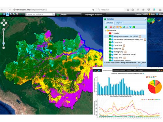
Task: Open the green add layer dropdown
Action: click(x=107, y=27)
